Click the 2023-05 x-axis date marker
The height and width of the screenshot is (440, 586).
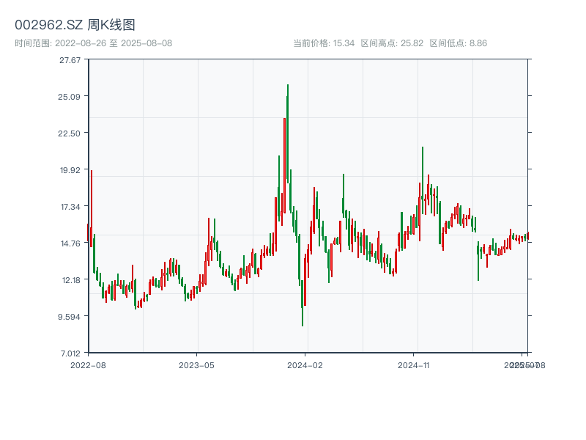196,364
